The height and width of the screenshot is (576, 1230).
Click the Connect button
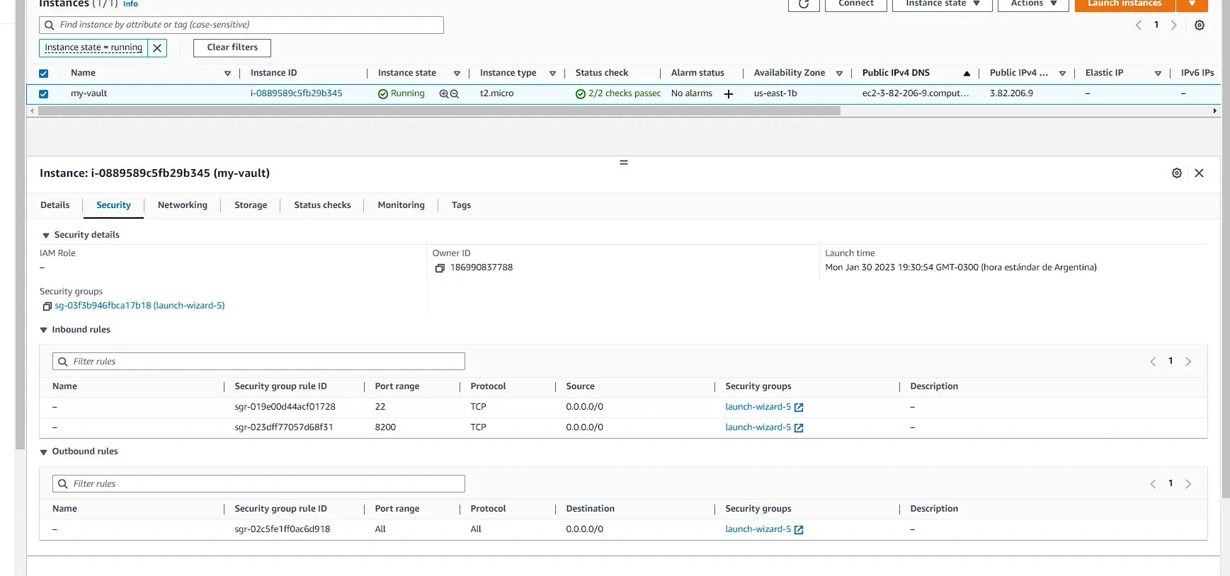856,4
